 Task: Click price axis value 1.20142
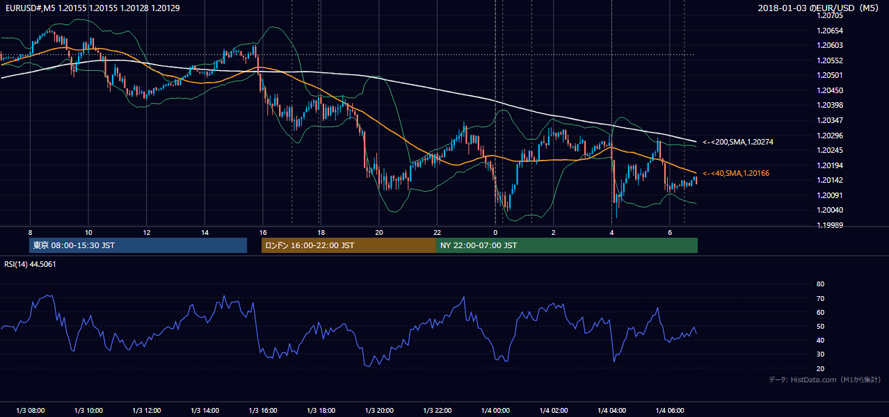[831, 180]
